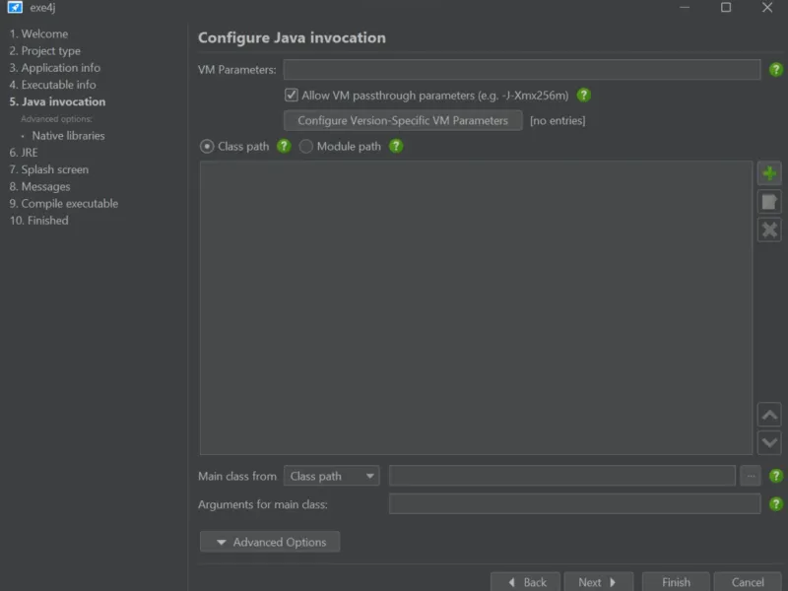Click inside the empty classpath list area

point(476,307)
